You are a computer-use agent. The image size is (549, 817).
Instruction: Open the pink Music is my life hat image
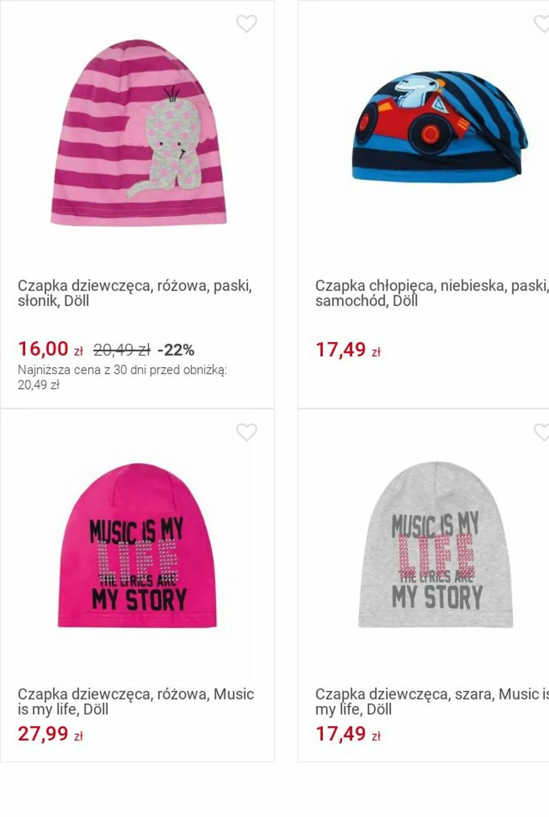click(137, 545)
